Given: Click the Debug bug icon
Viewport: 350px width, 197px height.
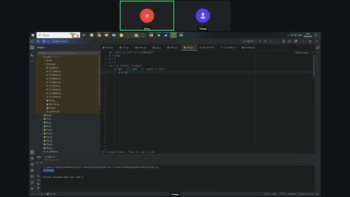Looking at the screenshot, I should [265, 42].
